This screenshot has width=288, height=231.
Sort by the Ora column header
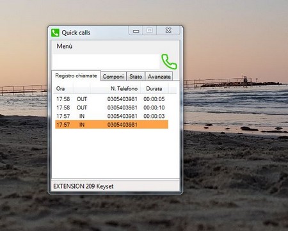click(x=63, y=88)
